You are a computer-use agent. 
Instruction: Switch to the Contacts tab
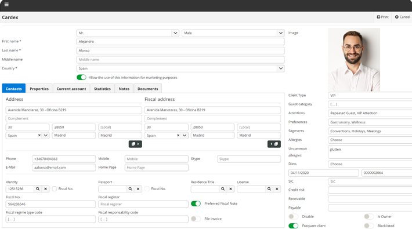(14, 89)
